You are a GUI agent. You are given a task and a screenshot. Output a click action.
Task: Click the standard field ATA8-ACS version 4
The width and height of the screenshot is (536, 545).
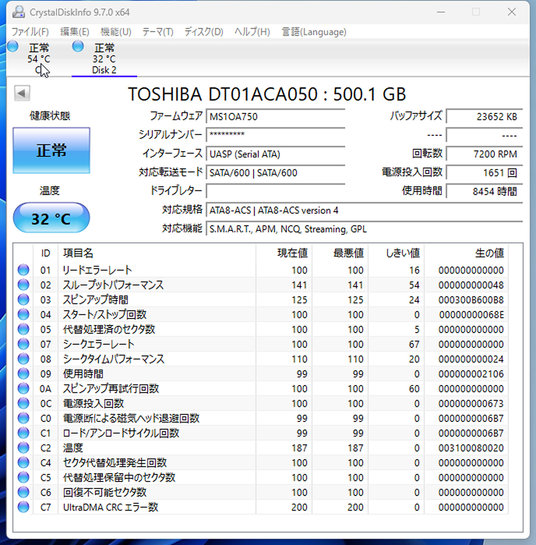tap(364, 210)
